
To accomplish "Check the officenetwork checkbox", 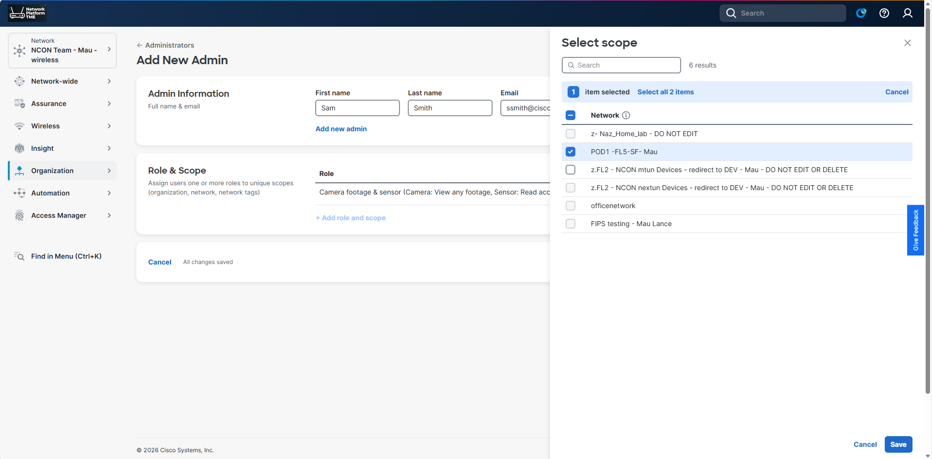I will pos(571,206).
